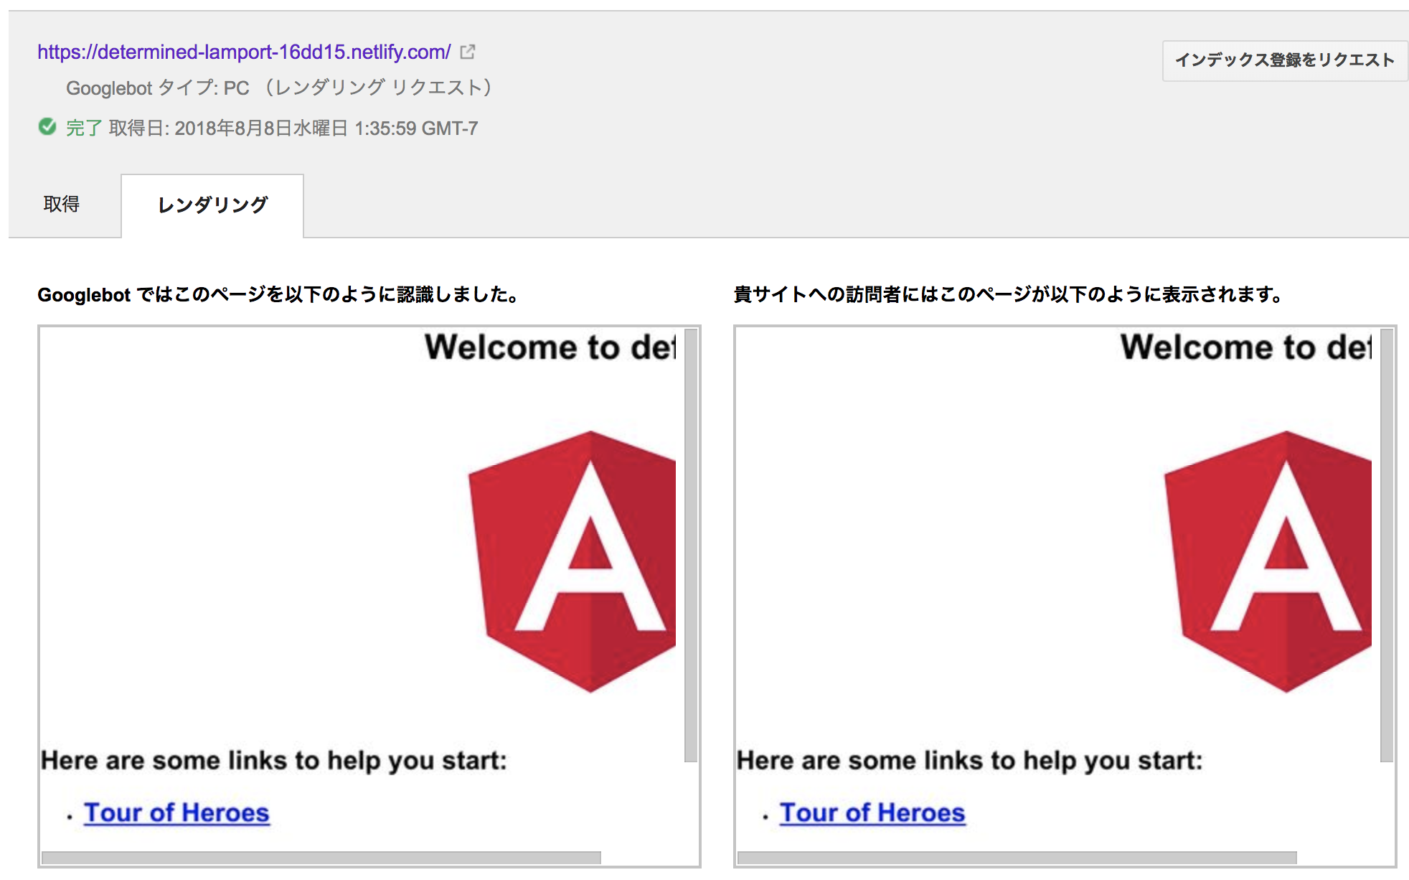Click Angular logo in Googlebot preview
The width and height of the screenshot is (1409, 880).
click(574, 561)
